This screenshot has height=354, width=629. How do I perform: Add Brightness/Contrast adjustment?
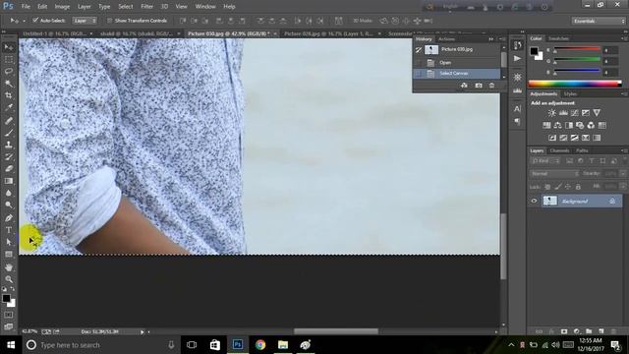[552, 113]
